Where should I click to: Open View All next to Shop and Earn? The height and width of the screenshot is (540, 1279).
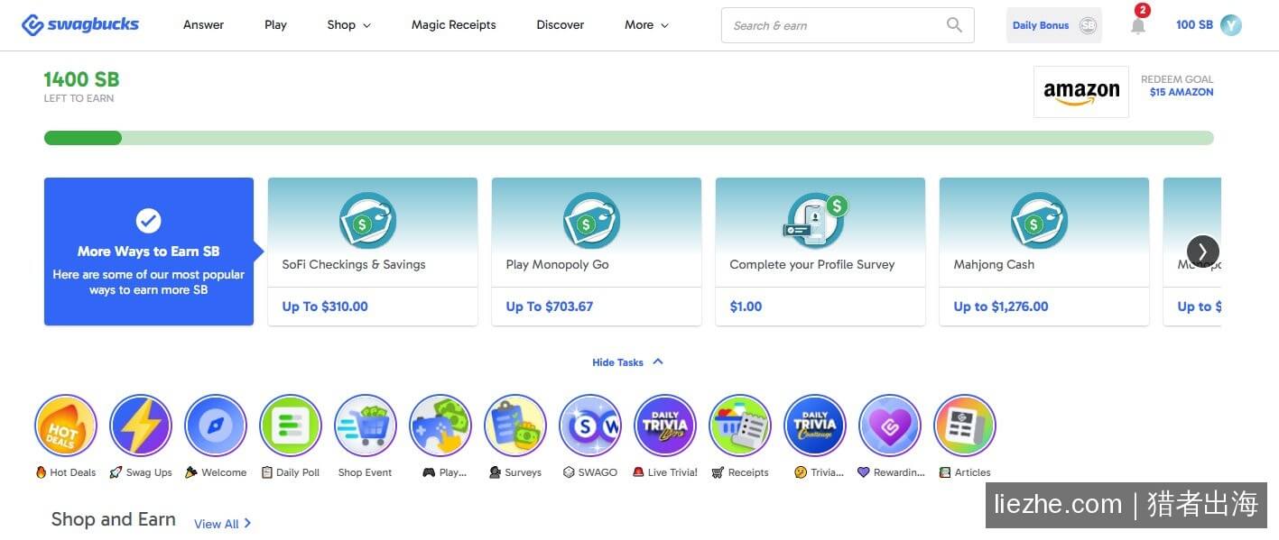tap(222, 524)
